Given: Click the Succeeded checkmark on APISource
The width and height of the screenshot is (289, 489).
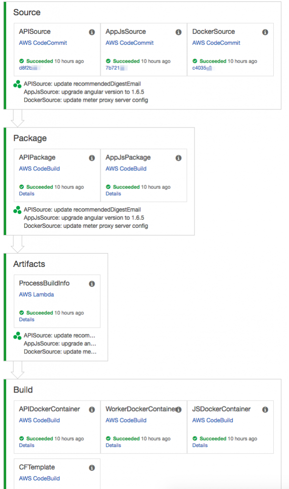Looking at the screenshot, I should [21, 61].
